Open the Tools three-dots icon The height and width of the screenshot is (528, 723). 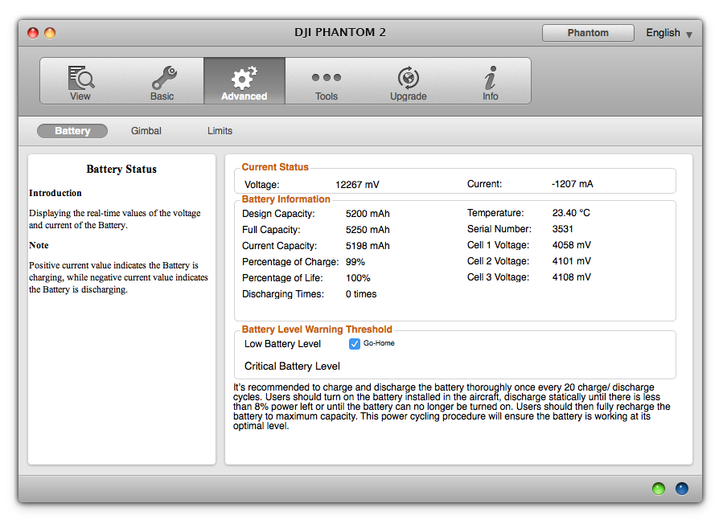(326, 77)
